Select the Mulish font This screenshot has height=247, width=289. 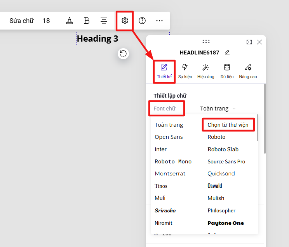216,198
